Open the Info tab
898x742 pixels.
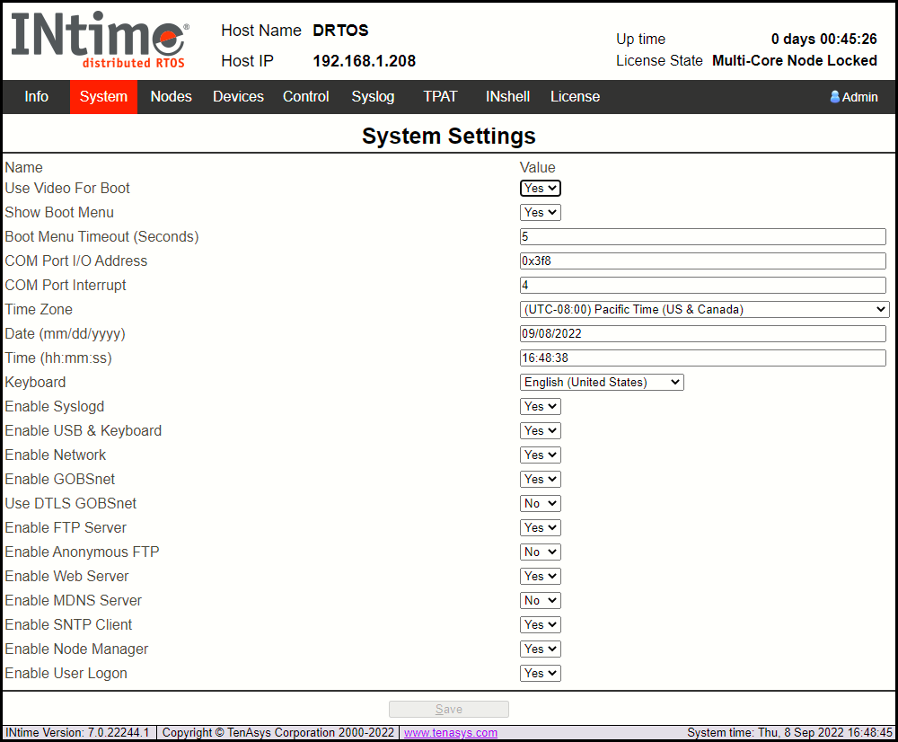(x=37, y=97)
